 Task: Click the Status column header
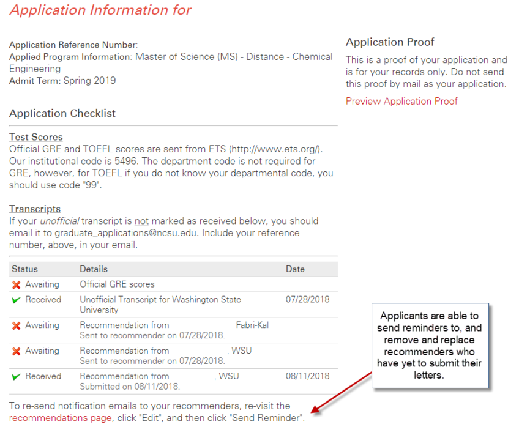[24, 269]
